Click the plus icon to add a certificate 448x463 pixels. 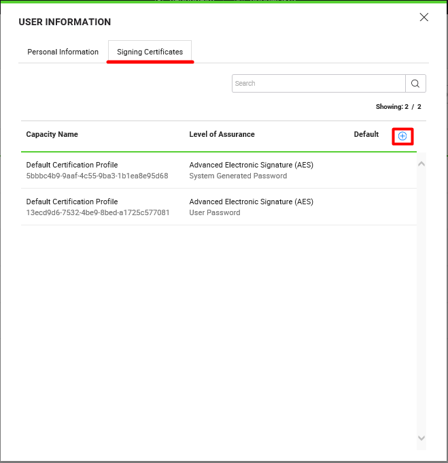[x=402, y=136]
